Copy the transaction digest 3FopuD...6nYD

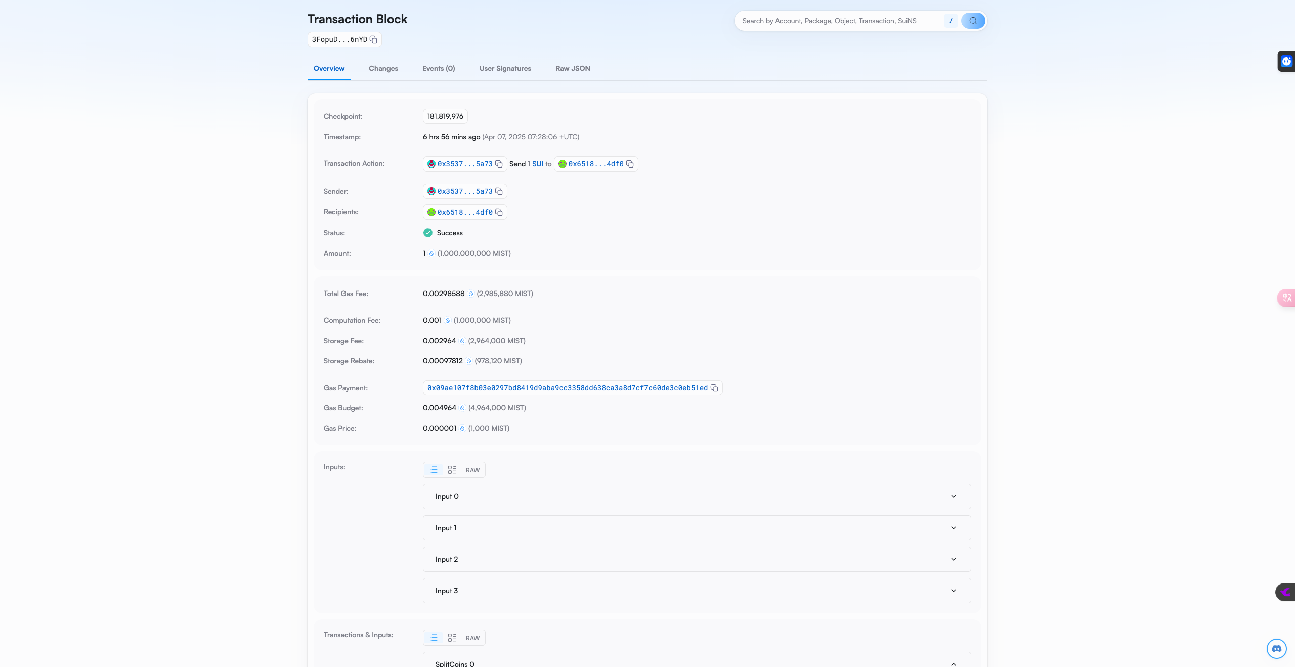point(373,39)
